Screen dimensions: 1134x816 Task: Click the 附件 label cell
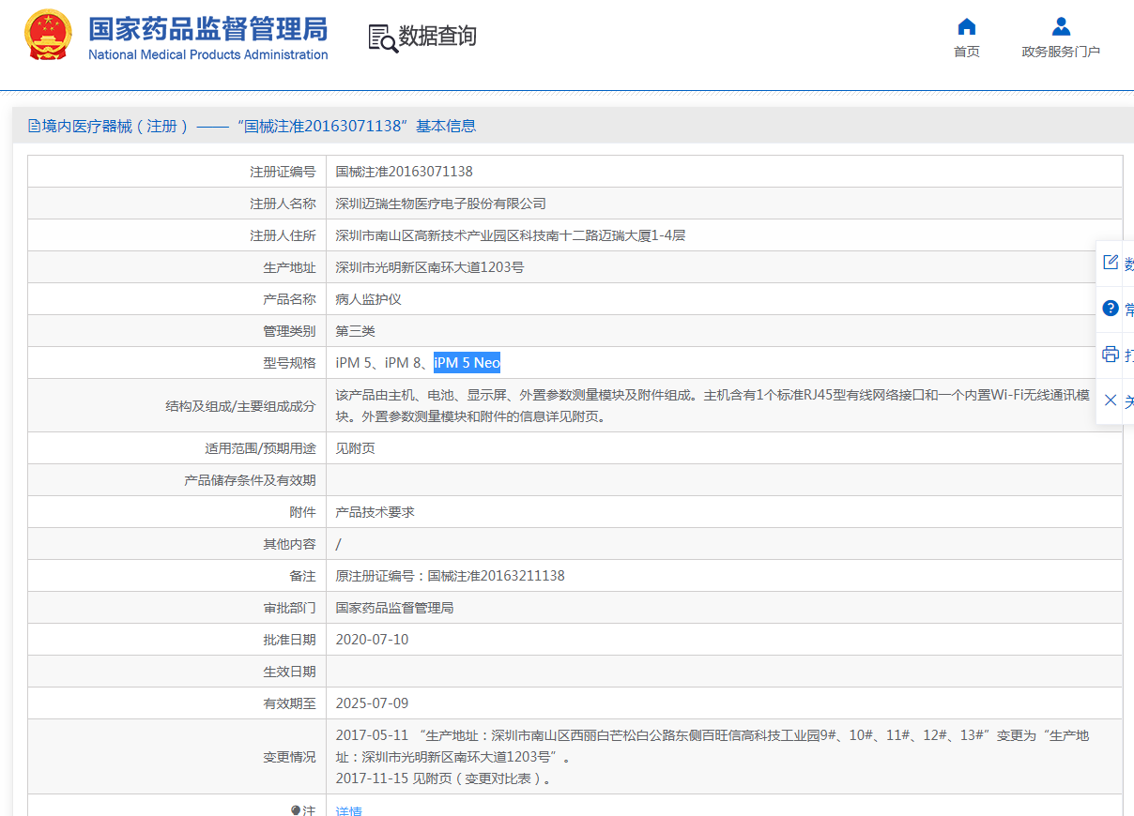coord(176,512)
